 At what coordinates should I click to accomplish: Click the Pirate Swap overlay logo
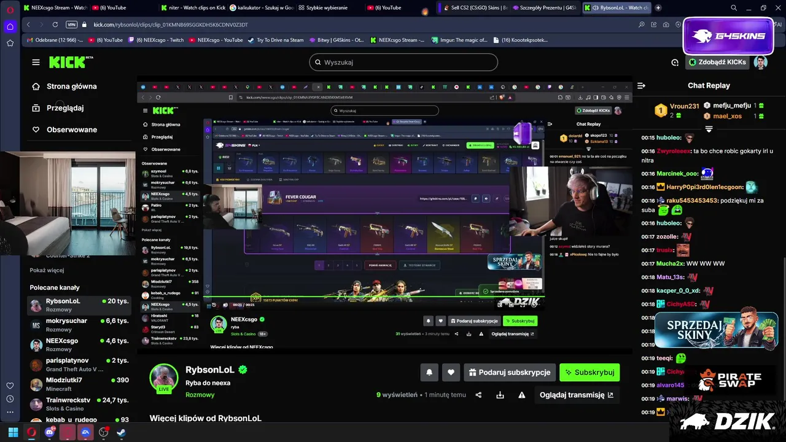pyautogui.click(x=730, y=380)
